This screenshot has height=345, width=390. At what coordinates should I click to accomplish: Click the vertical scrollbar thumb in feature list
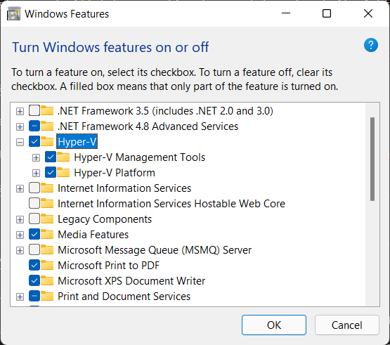tap(372, 159)
